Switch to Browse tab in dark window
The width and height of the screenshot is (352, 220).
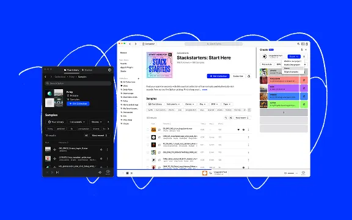click(87, 70)
